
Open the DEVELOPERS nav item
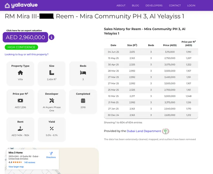(x=154, y=5)
